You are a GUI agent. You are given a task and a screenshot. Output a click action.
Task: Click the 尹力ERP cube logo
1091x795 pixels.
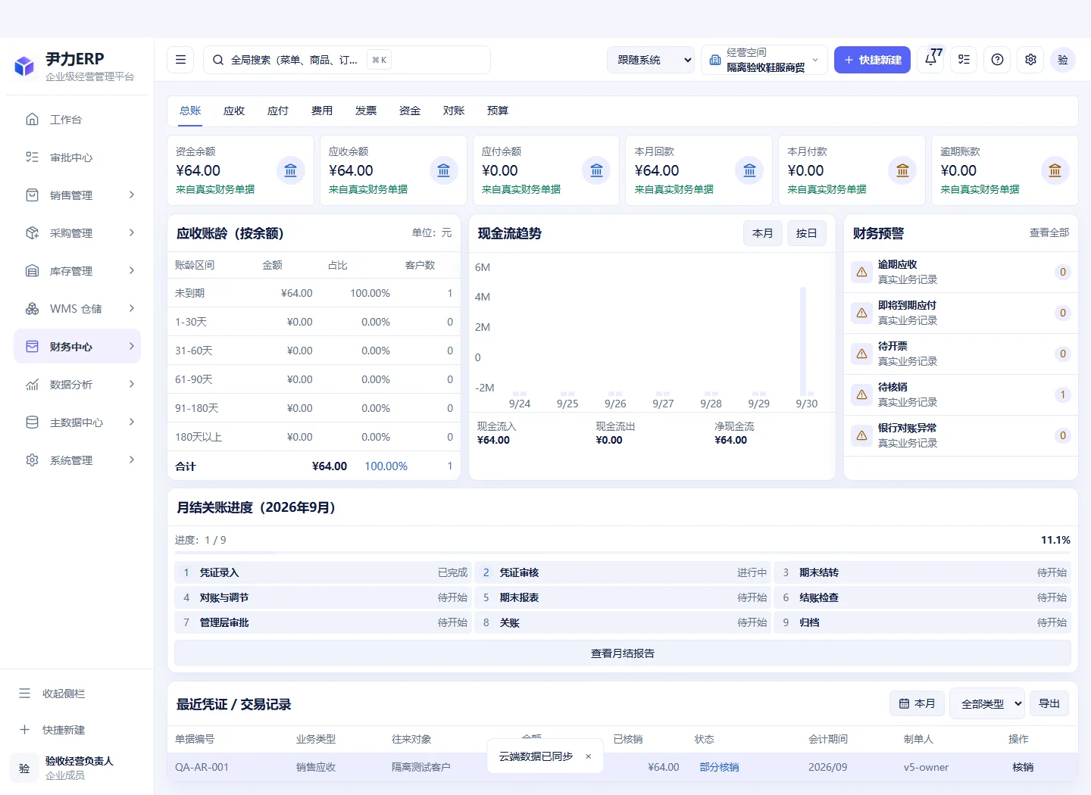pos(25,67)
